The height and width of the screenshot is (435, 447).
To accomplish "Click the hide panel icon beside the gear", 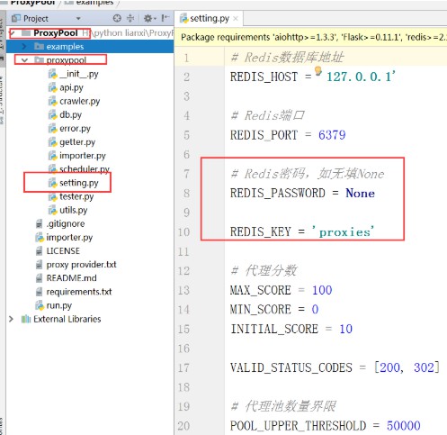I will (165, 18).
